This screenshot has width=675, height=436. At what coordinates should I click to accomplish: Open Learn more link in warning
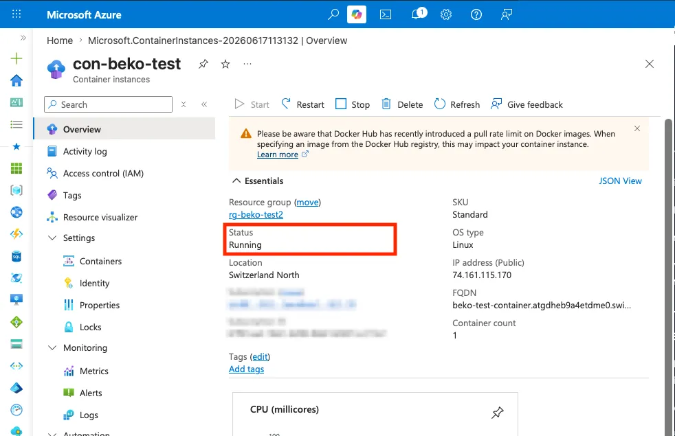point(278,154)
